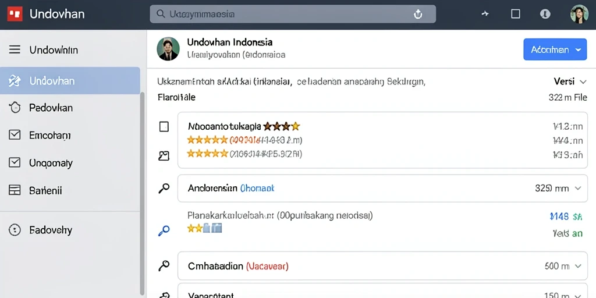596x298 pixels.
Task: Open the blue Adonman dropdown button
Action: click(x=555, y=49)
